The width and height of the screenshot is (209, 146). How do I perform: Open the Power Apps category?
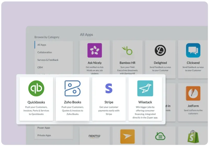(x=44, y=128)
